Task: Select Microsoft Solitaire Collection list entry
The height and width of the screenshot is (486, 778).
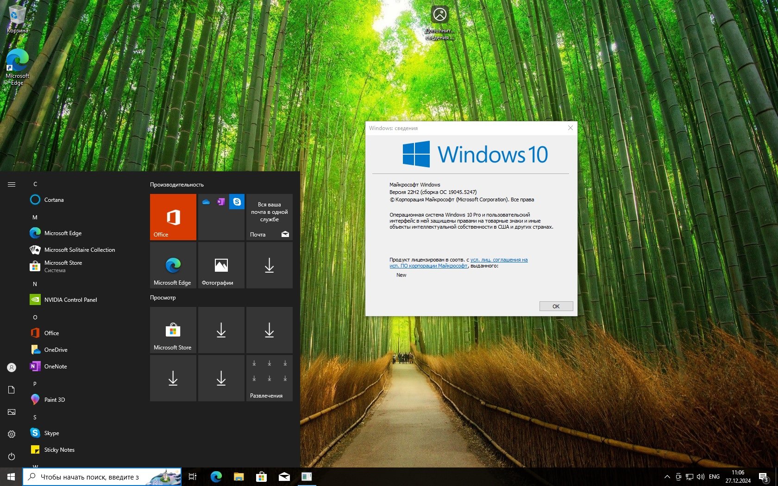Action: pyautogui.click(x=79, y=250)
